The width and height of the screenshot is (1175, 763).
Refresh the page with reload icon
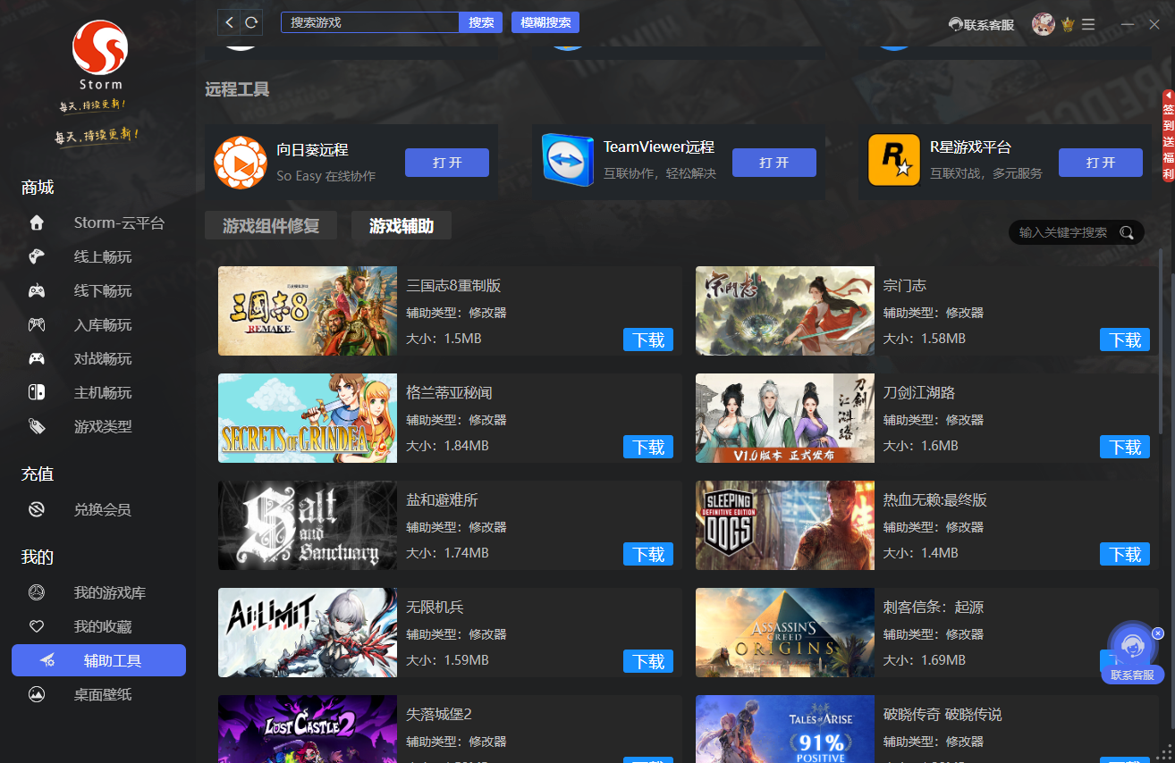(252, 22)
